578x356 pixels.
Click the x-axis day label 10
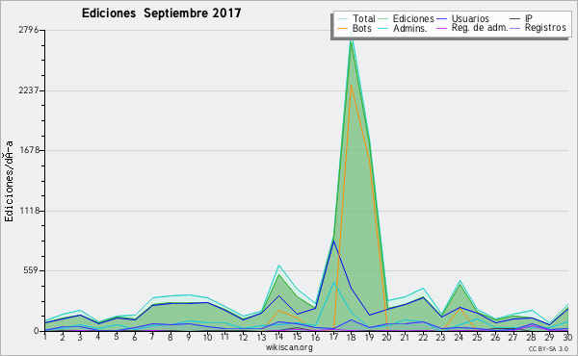click(x=207, y=337)
